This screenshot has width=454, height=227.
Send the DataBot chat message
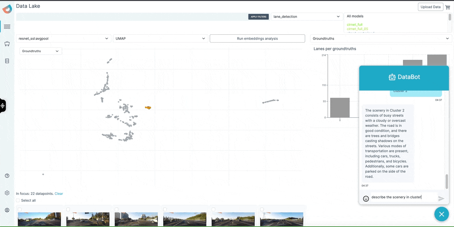[441, 199]
